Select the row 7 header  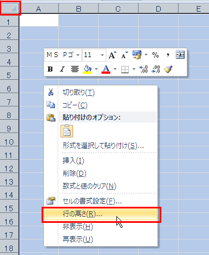coord(9,100)
